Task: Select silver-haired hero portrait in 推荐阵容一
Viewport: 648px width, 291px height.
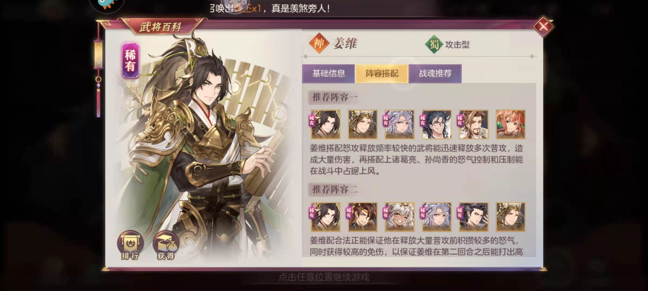Action: tap(400, 124)
